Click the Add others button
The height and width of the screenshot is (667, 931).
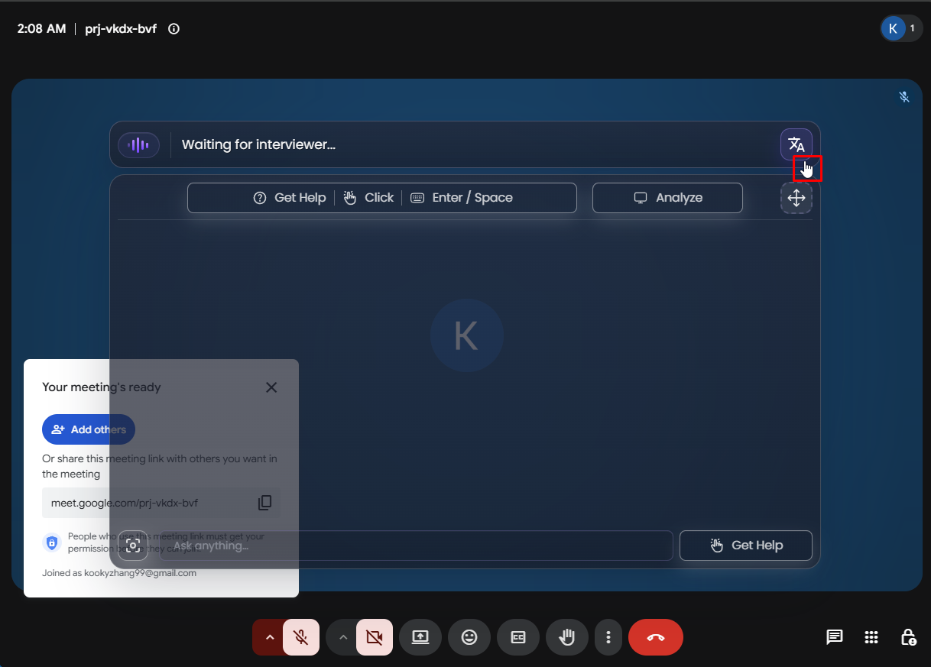pyautogui.click(x=89, y=429)
